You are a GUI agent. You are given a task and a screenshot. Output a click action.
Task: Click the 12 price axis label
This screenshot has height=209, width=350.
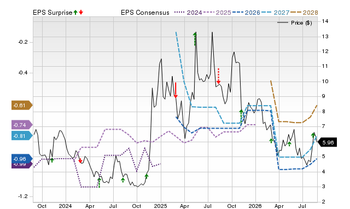click(x=325, y=51)
